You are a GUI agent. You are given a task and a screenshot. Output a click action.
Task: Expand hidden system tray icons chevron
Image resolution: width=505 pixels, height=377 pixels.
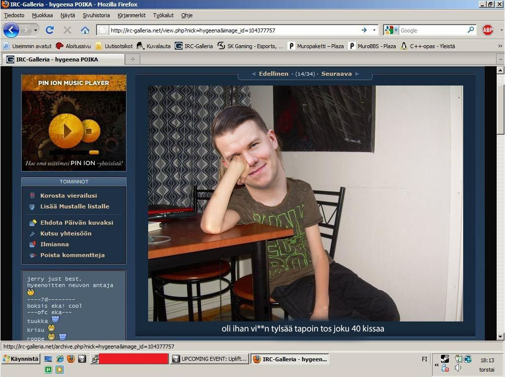coord(436,364)
